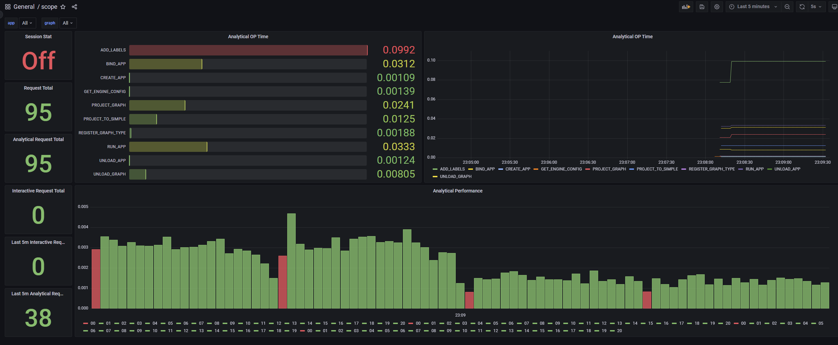Image resolution: width=838 pixels, height=345 pixels.
Task: Click the app variable label
Action: point(11,23)
